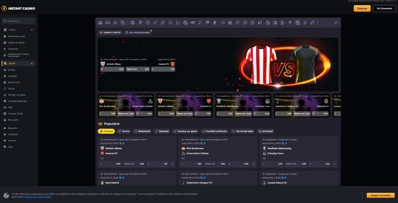Select Tennis de table pill
The height and width of the screenshot is (203, 398).
coord(243,131)
